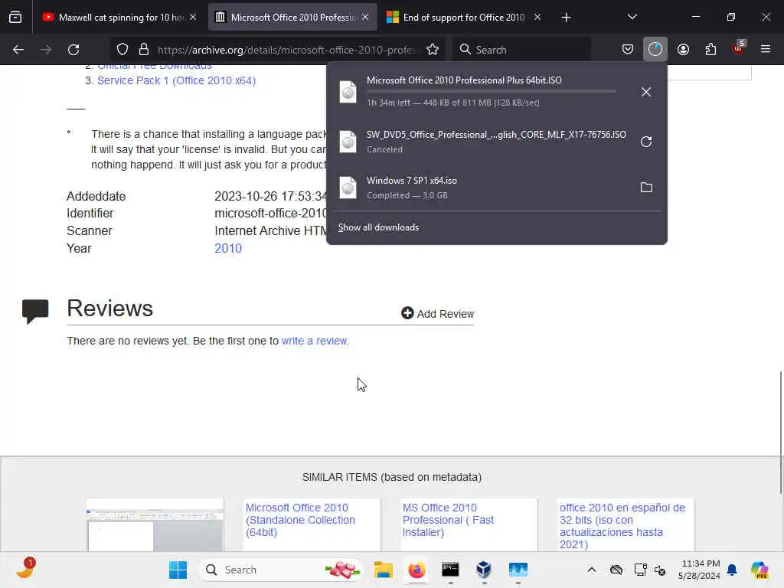Open the blue monitor app on taskbar

click(x=518, y=570)
